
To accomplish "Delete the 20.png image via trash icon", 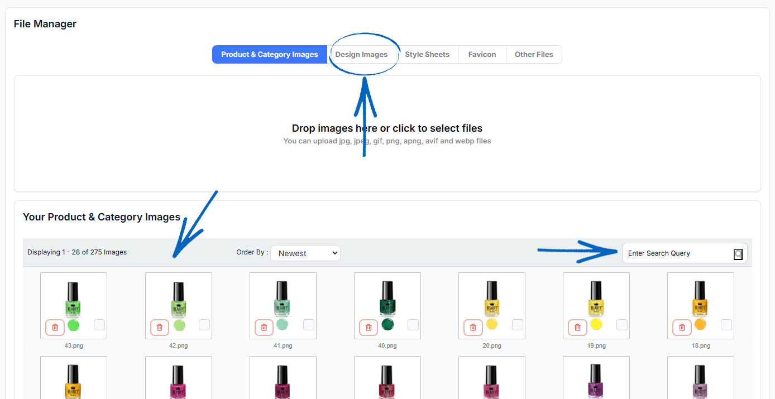I will [x=473, y=328].
